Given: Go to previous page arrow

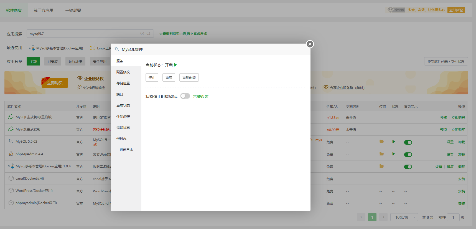Looking at the screenshot, I should 361,217.
